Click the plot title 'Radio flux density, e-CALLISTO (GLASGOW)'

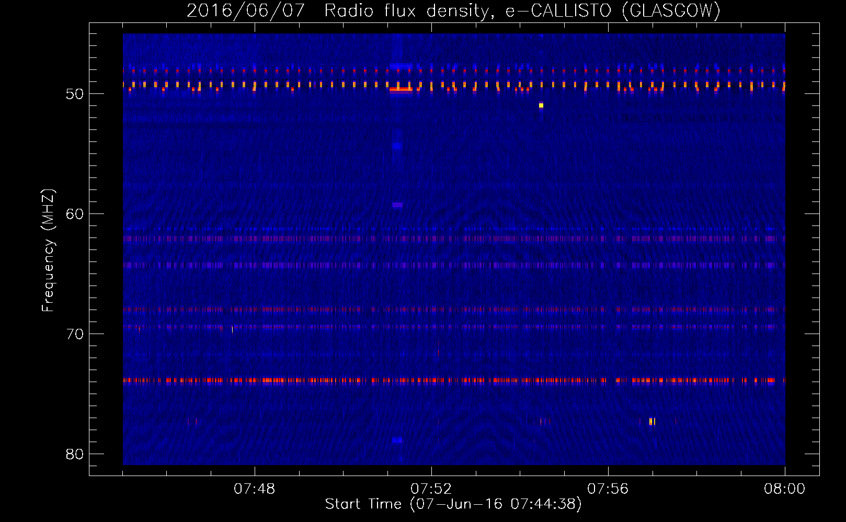point(522,10)
